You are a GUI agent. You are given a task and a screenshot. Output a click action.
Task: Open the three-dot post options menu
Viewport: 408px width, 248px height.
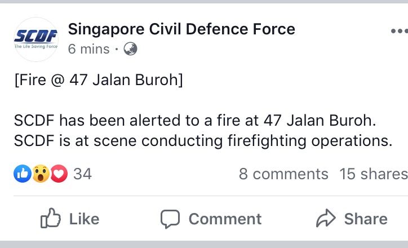398,30
